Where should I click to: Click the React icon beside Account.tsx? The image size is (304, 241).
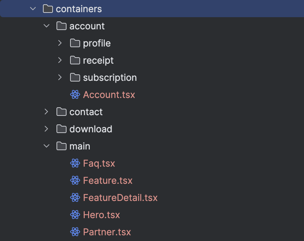(x=75, y=95)
